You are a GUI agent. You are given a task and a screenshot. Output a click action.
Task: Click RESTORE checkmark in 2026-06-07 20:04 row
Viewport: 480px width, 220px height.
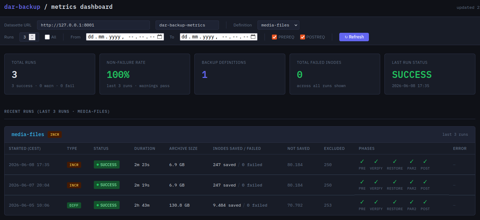(395, 182)
